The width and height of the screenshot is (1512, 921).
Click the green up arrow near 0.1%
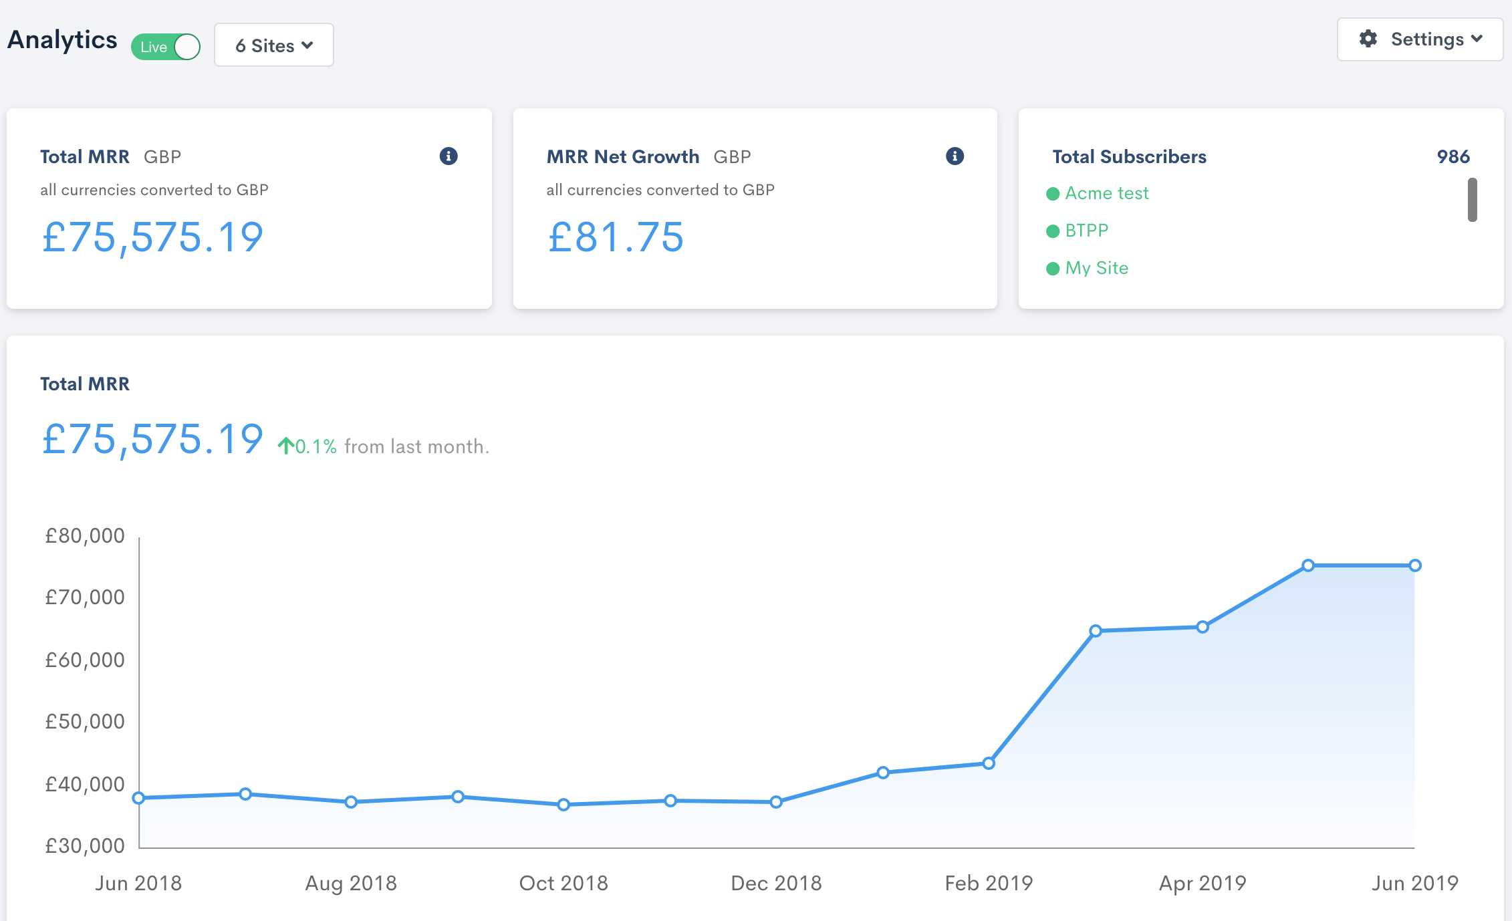click(x=286, y=446)
